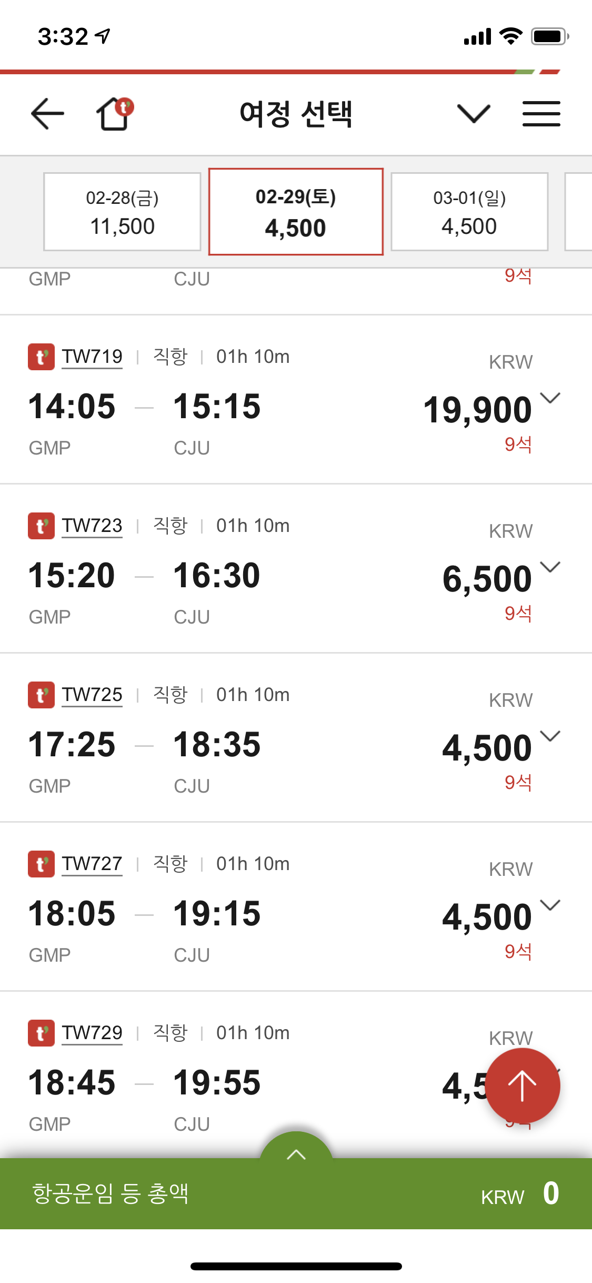Go to t'way home icon
This screenshot has height=1283, width=592.
[114, 113]
